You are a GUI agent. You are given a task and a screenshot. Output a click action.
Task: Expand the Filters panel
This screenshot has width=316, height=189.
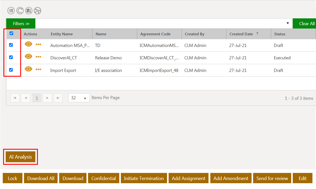(21, 24)
